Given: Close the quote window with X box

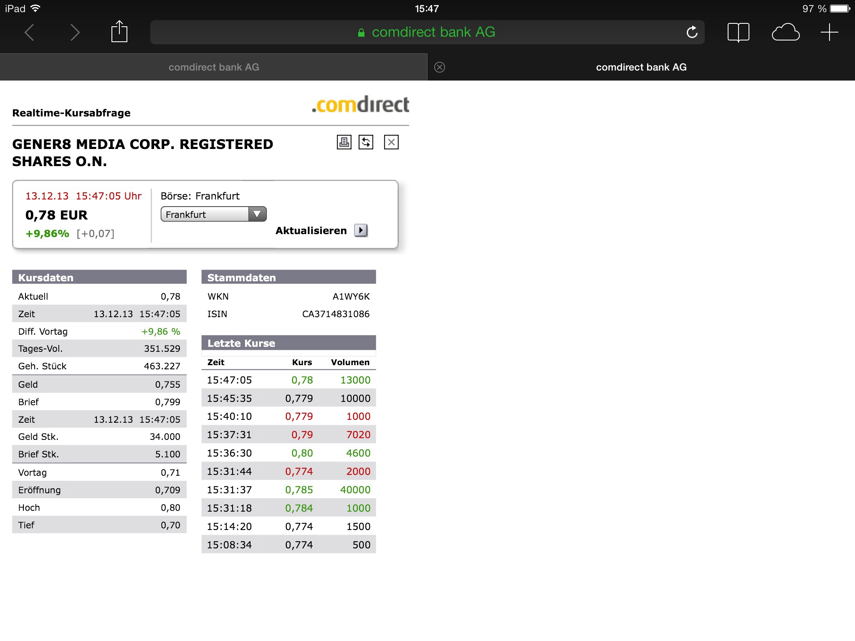Looking at the screenshot, I should (x=391, y=142).
